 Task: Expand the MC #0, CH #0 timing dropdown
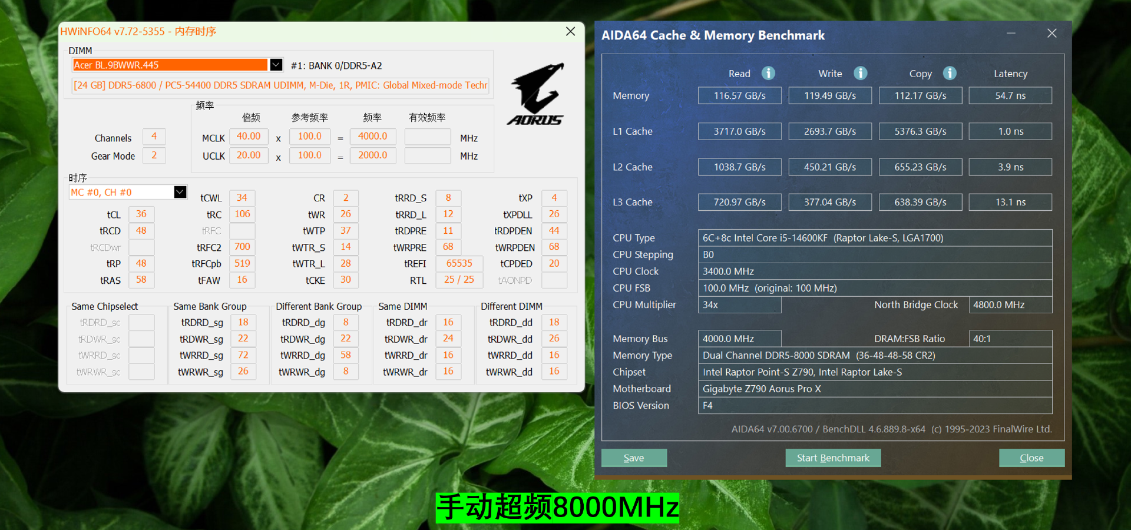pos(180,192)
